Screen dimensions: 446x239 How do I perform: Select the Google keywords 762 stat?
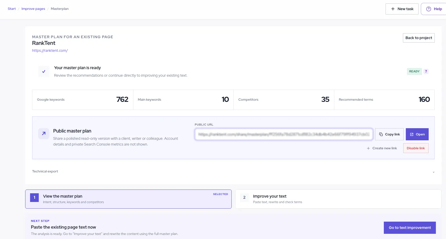(x=83, y=100)
